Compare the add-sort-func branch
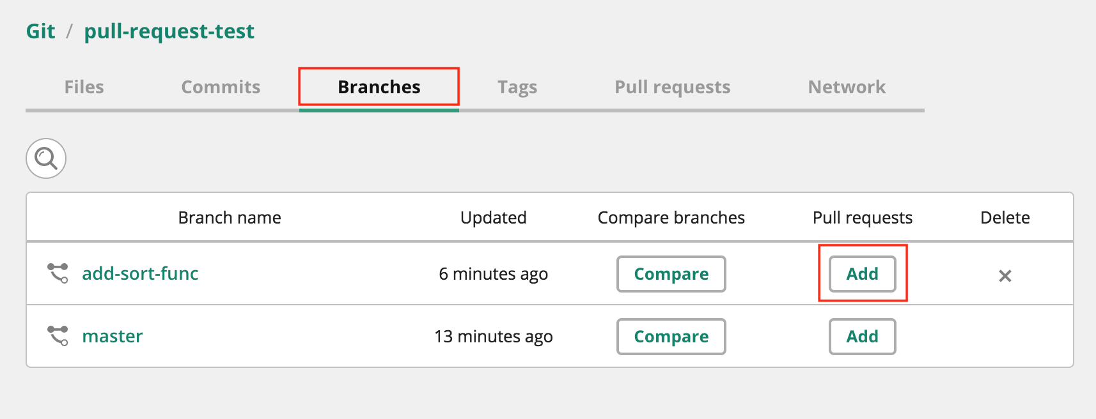 coord(671,274)
